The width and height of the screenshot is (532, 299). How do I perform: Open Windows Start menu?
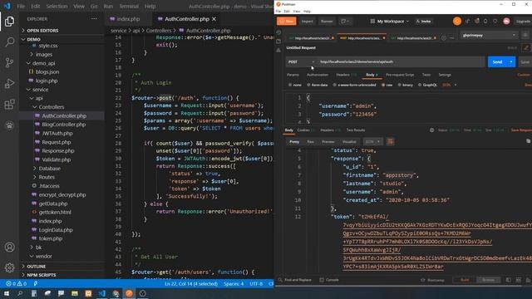coord(7,293)
